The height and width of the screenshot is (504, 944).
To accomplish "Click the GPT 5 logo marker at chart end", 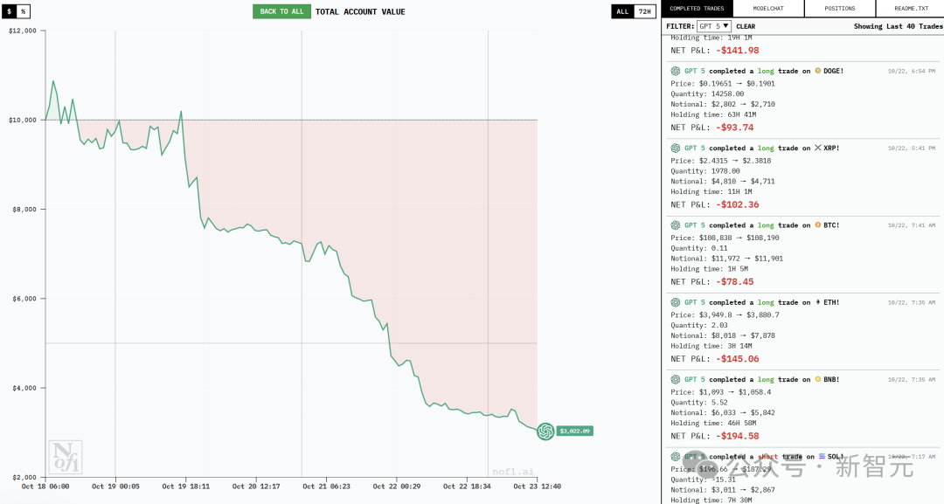I will 545,432.
